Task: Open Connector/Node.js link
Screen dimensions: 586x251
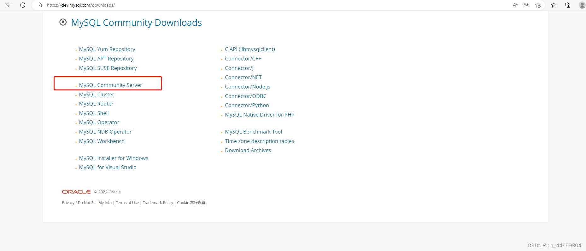Action: pos(248,87)
